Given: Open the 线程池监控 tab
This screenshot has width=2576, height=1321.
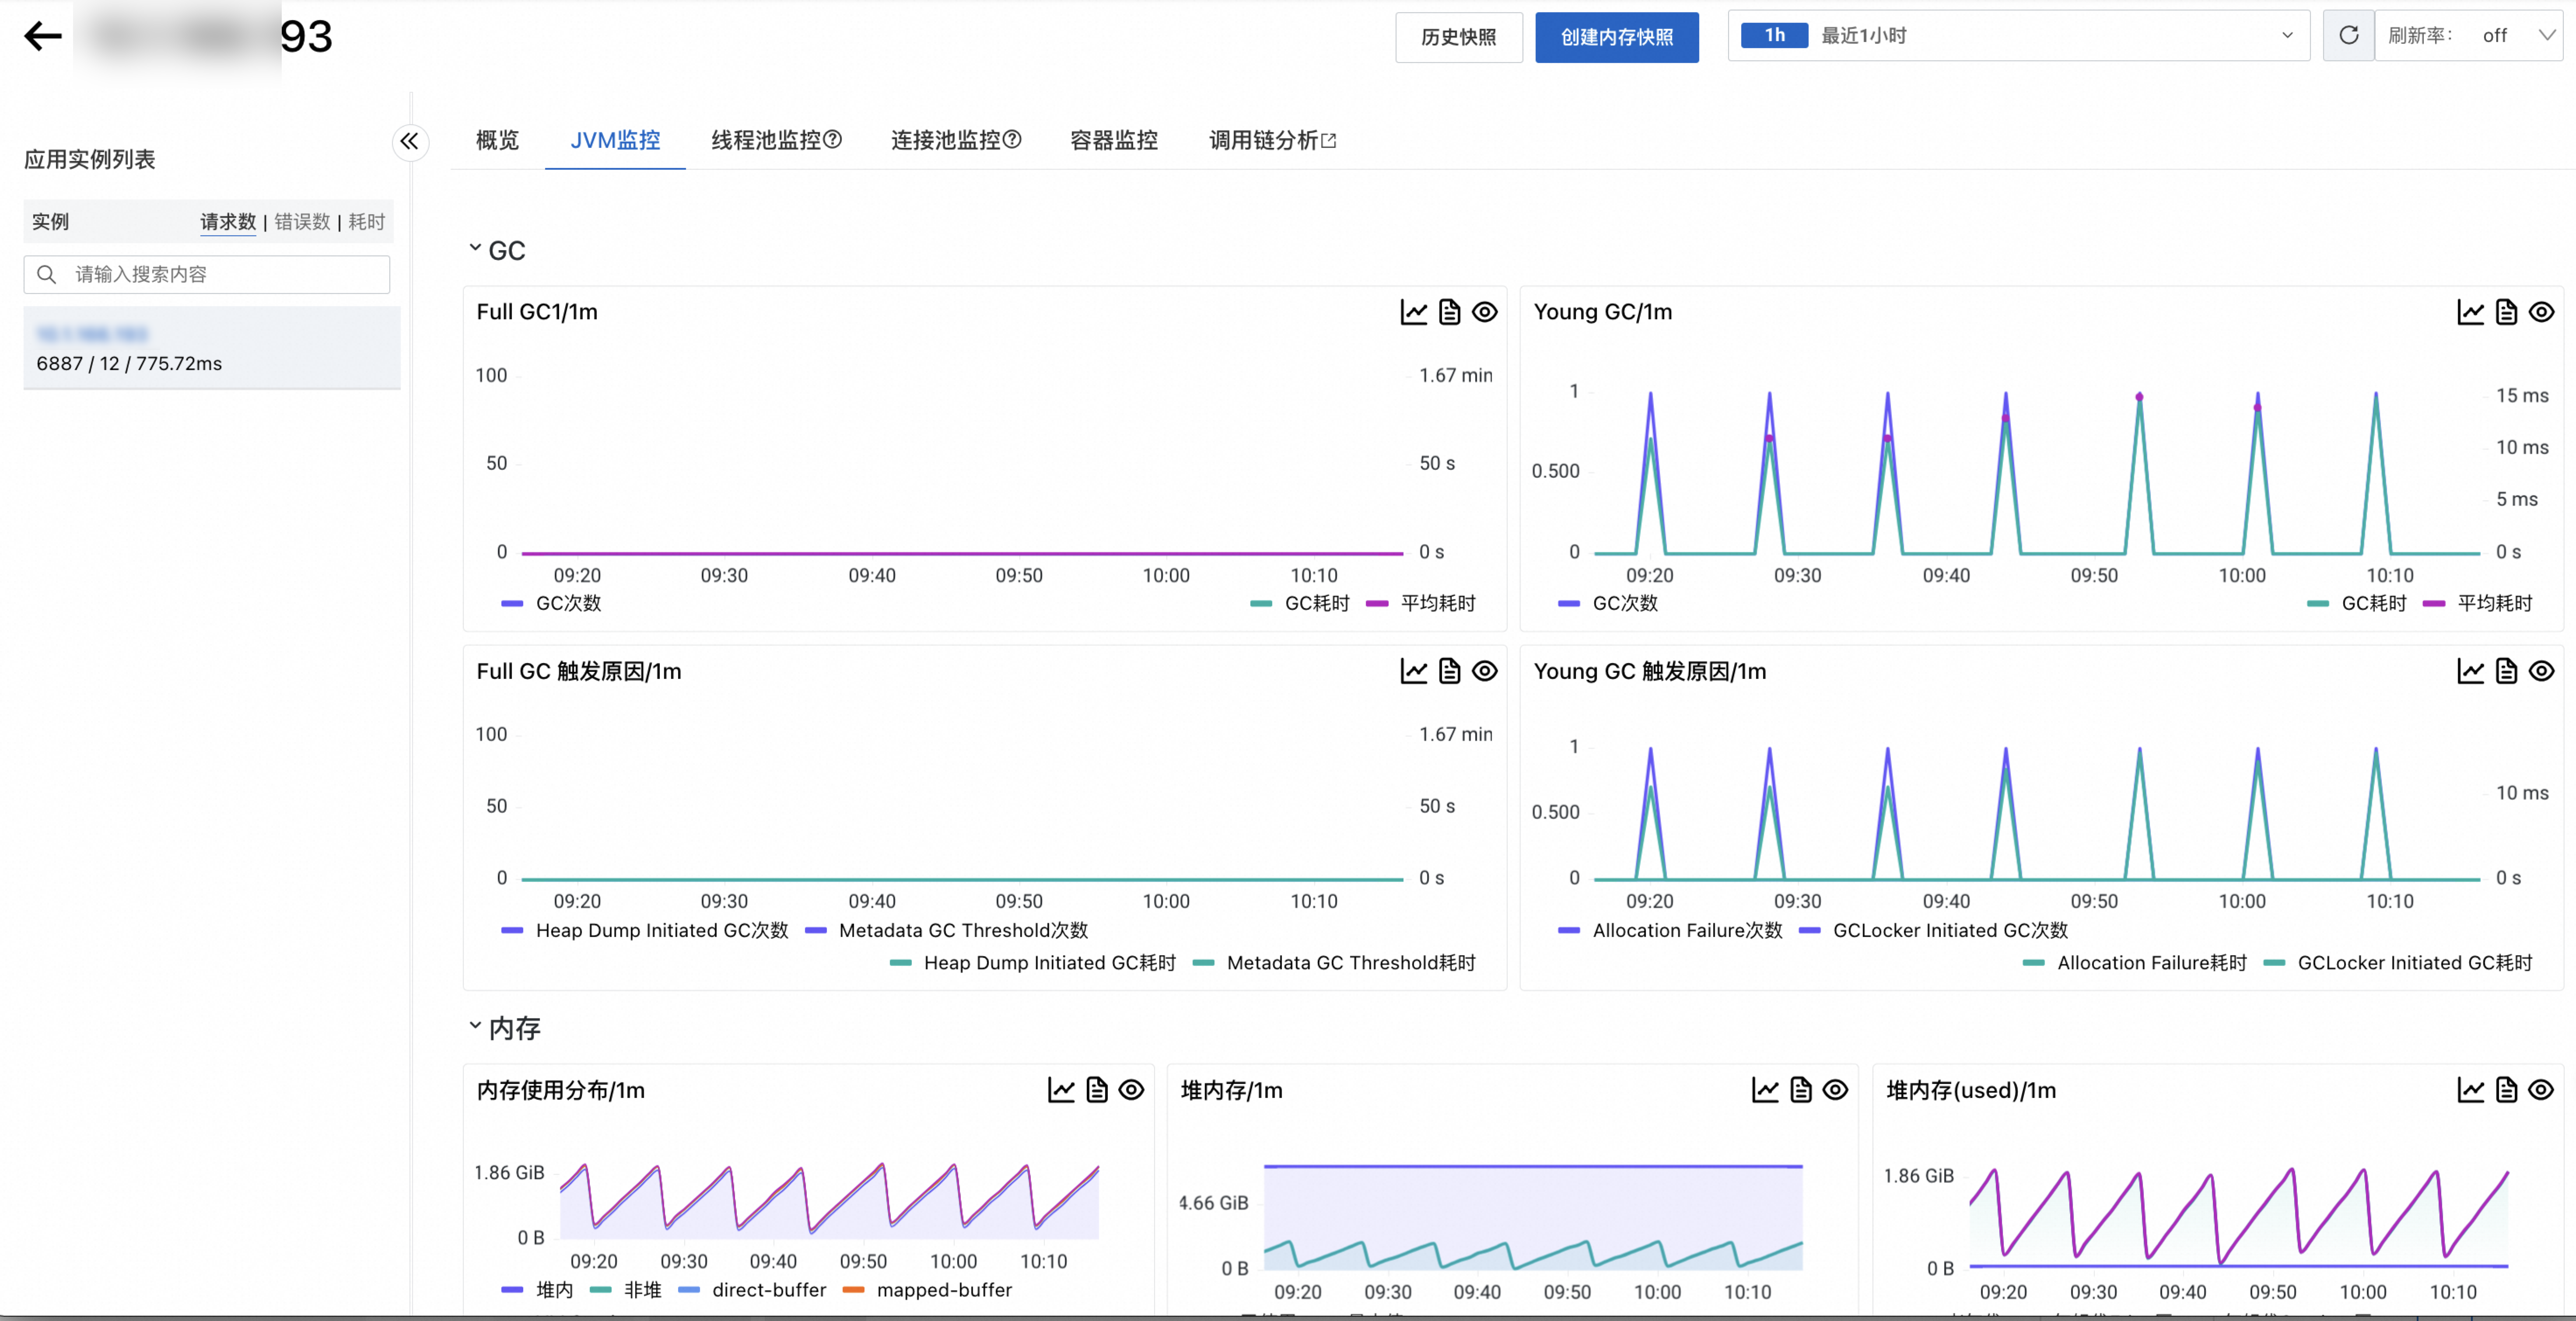Looking at the screenshot, I should [765, 140].
